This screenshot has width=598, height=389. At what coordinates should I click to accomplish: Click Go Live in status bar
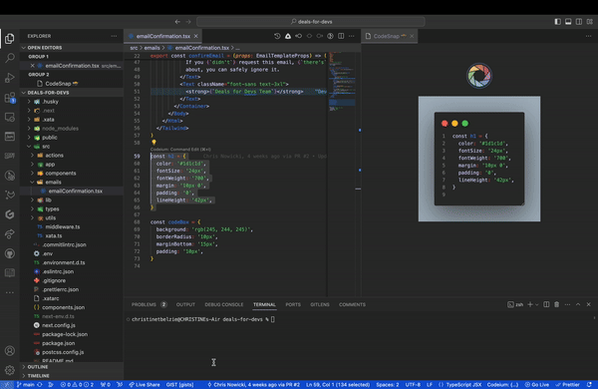pos(536,384)
